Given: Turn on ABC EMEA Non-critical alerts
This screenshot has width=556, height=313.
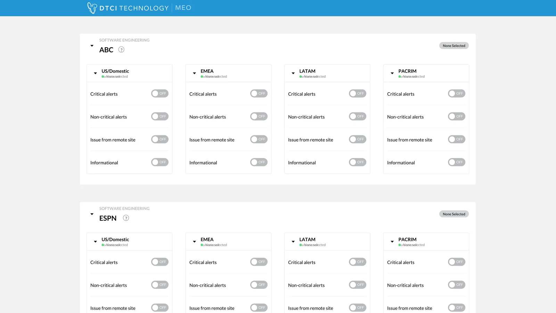Looking at the screenshot, I should tap(259, 117).
